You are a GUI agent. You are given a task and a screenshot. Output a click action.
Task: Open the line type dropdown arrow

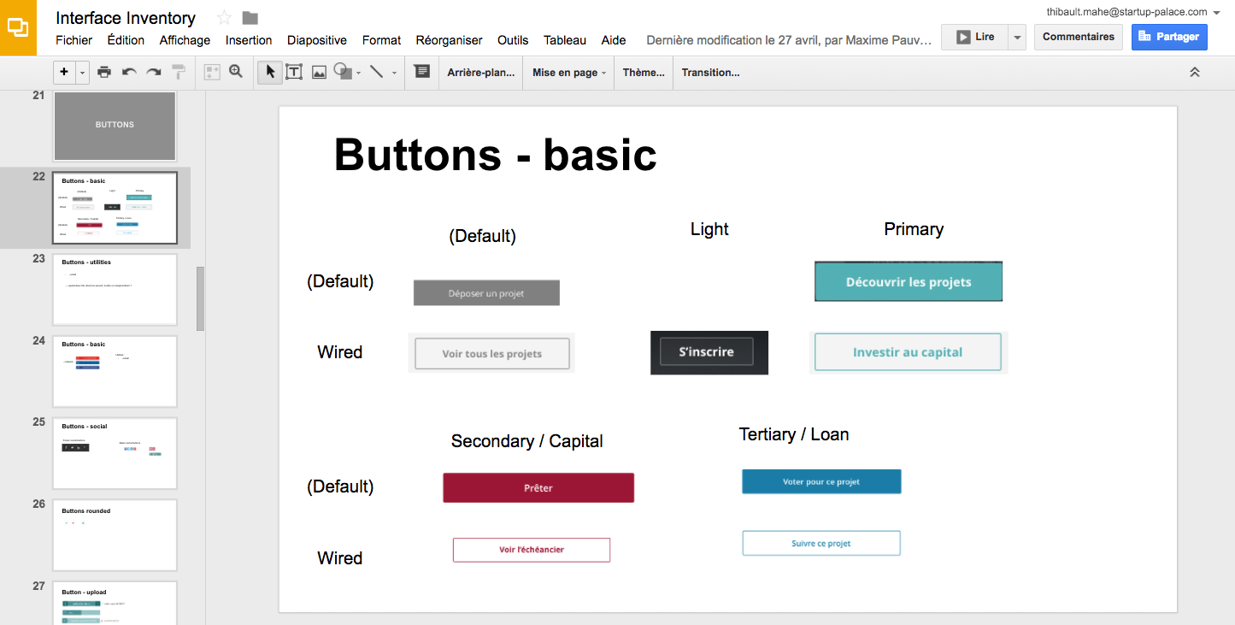pyautogui.click(x=394, y=74)
